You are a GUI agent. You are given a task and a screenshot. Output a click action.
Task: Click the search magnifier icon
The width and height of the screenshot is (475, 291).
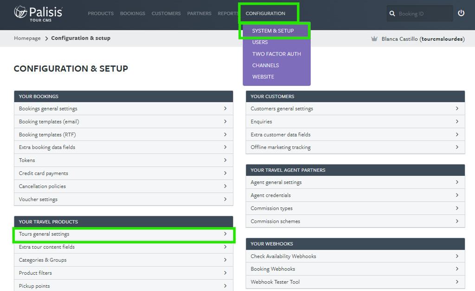click(392, 13)
